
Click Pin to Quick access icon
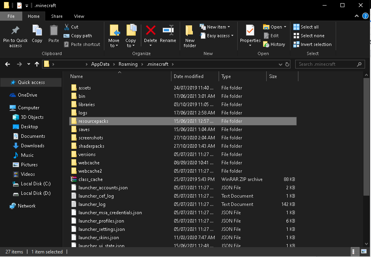[15, 31]
